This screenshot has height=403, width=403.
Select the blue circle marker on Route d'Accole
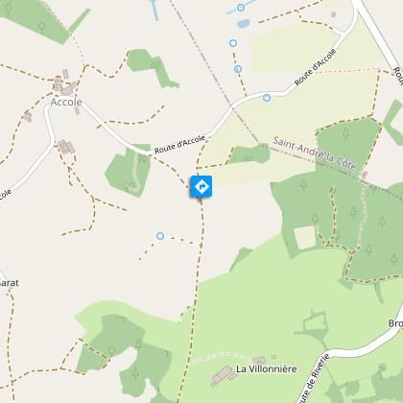coord(267,98)
